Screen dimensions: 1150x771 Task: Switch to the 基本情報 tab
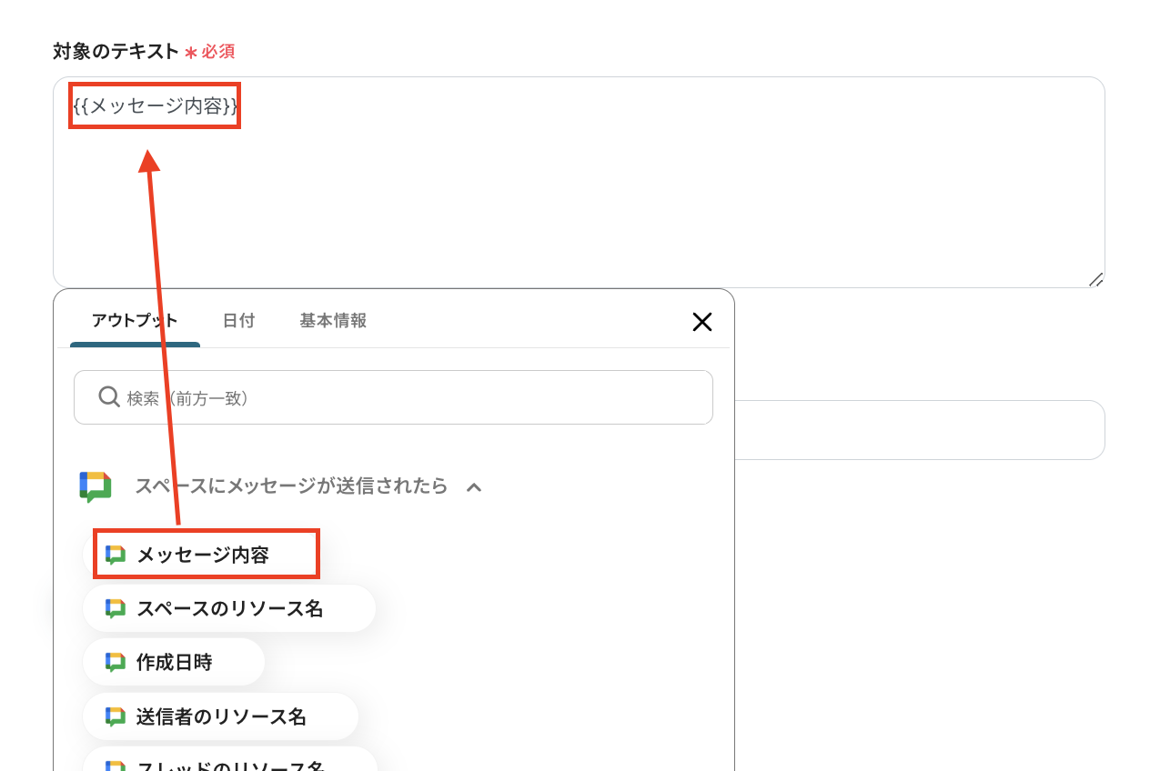(x=333, y=321)
